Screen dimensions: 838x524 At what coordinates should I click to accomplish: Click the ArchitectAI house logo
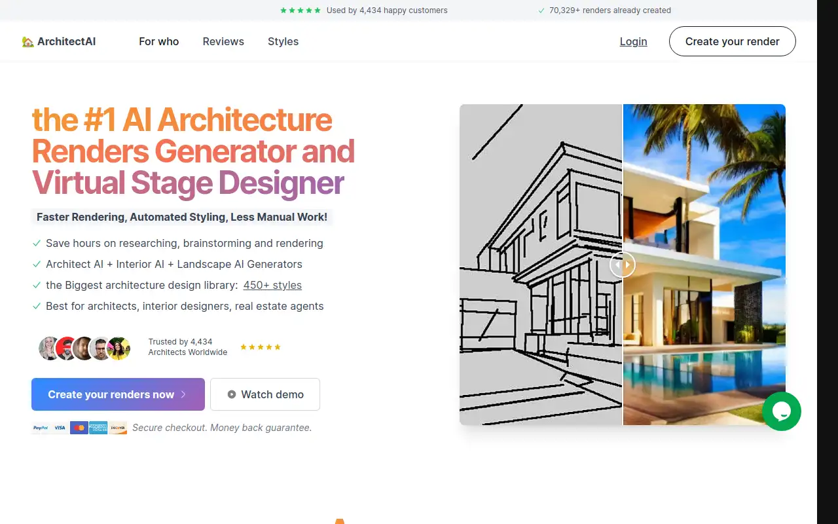tap(59, 42)
